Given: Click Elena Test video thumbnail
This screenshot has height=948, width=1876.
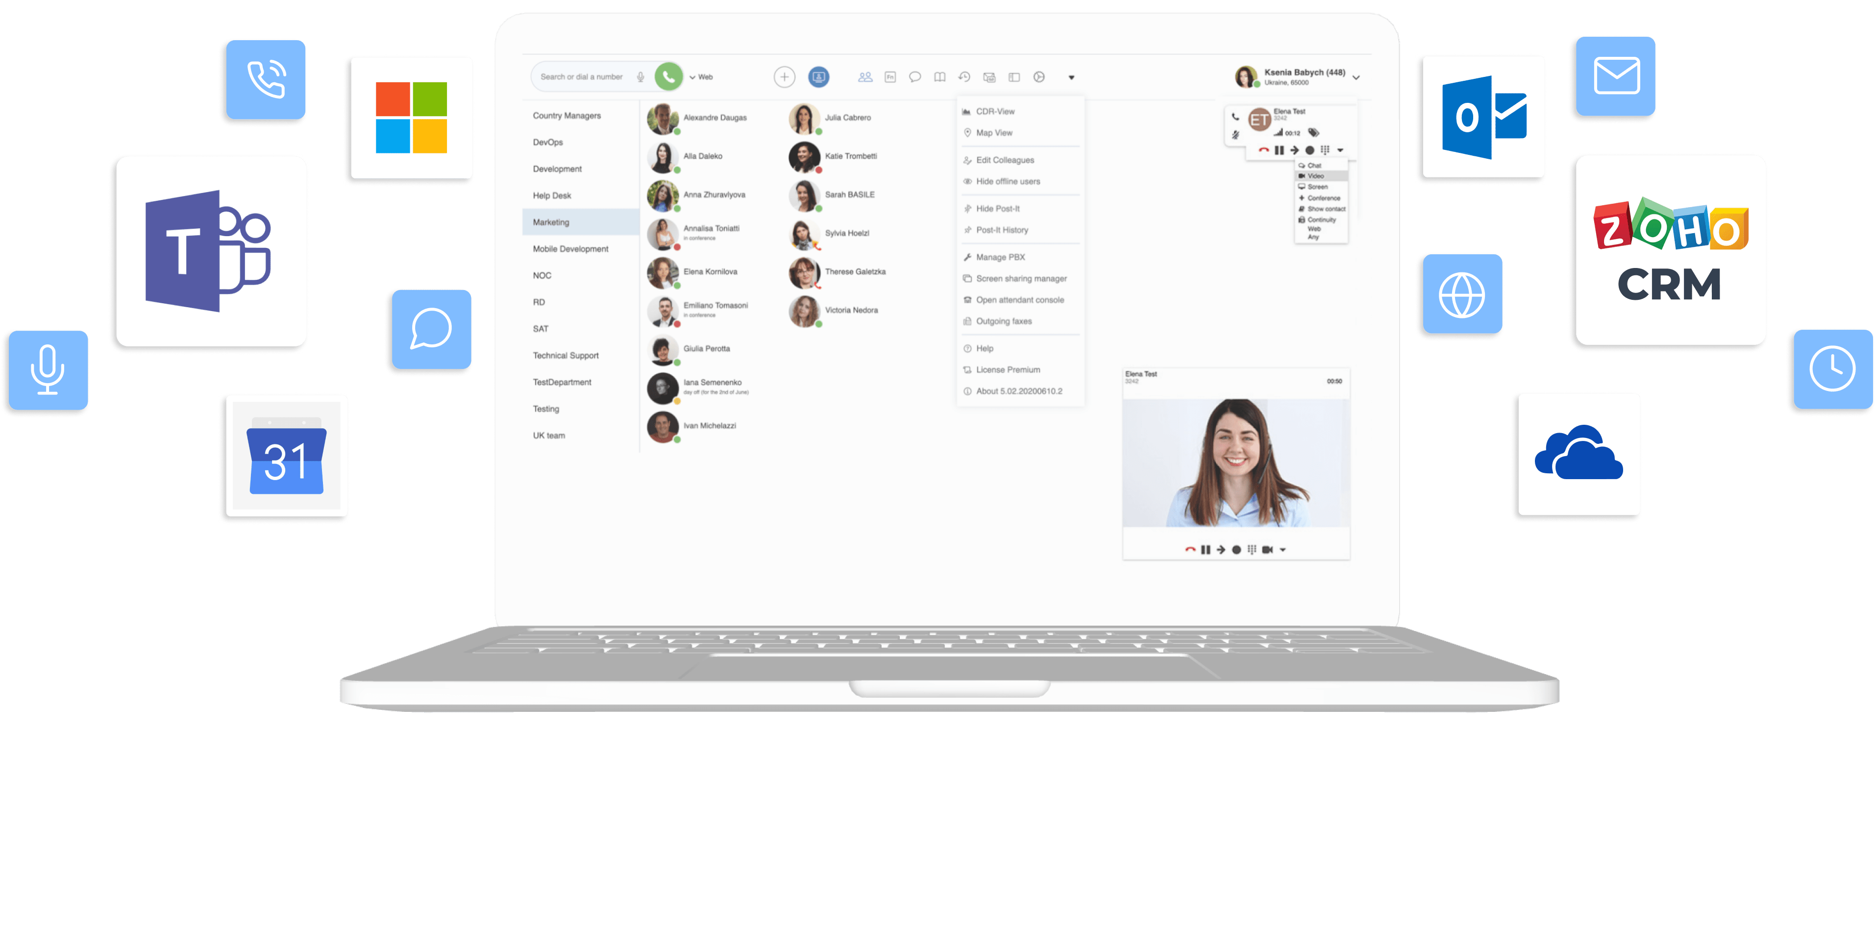Looking at the screenshot, I should 1236,462.
